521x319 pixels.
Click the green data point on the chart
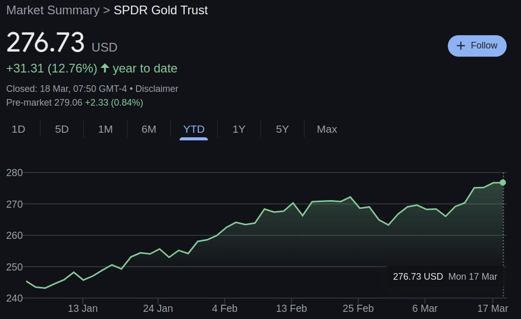503,183
